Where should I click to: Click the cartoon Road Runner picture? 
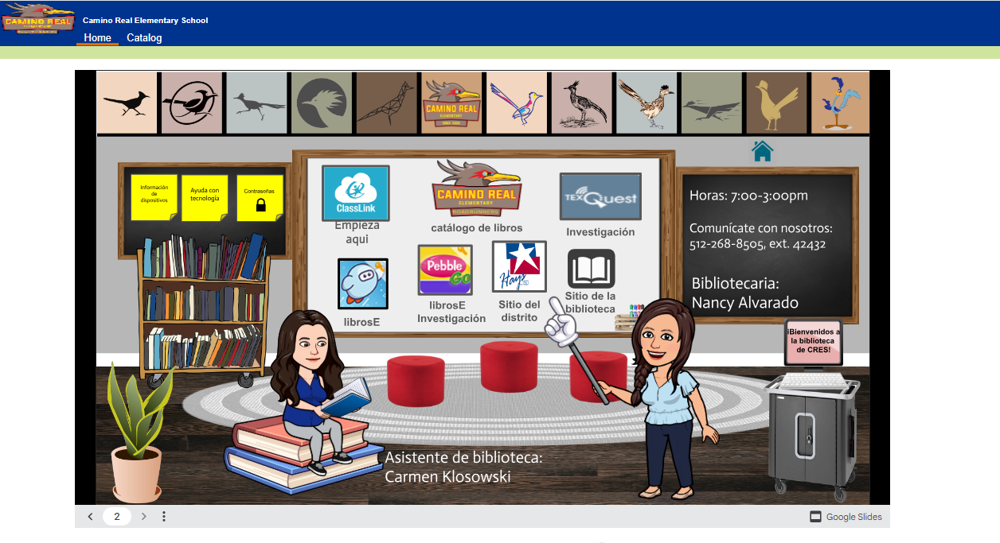(840, 103)
